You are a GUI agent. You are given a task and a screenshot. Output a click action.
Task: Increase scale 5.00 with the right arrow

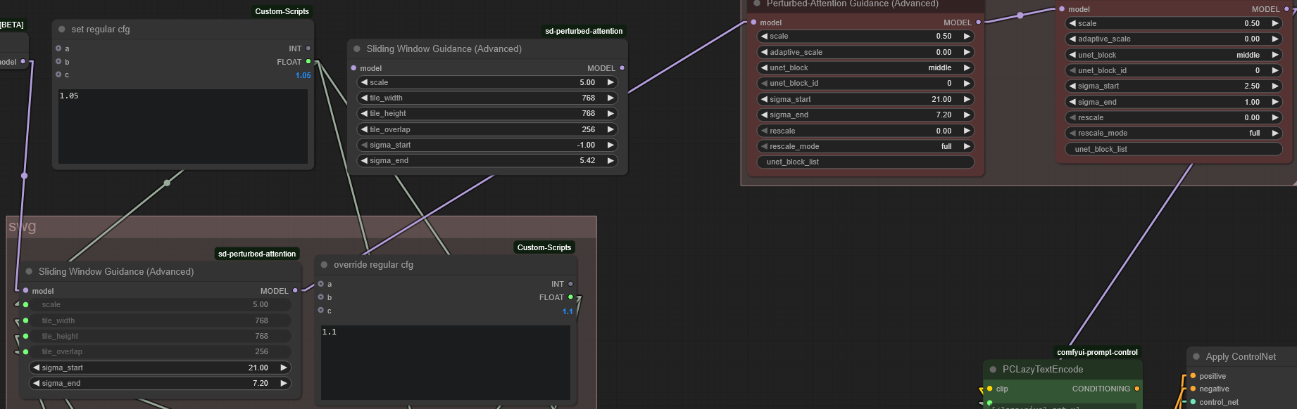click(610, 82)
